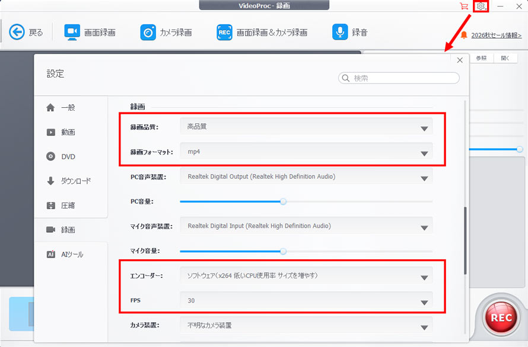Click the 開く (Open) button

click(x=505, y=58)
